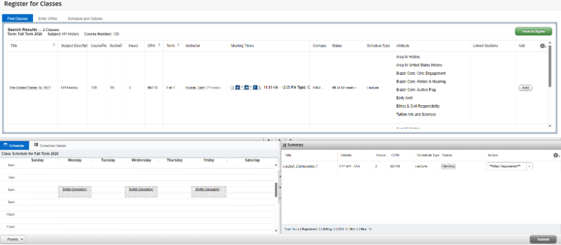Click the Schedule Details list icon
This screenshot has height=245, width=561.
[36, 145]
